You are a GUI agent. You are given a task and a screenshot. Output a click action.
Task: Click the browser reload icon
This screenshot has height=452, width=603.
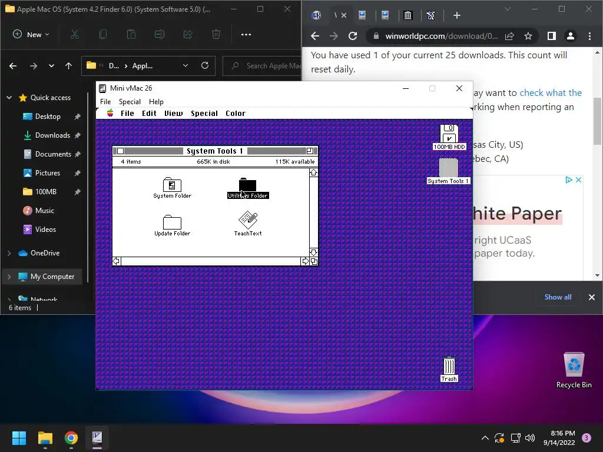353,36
